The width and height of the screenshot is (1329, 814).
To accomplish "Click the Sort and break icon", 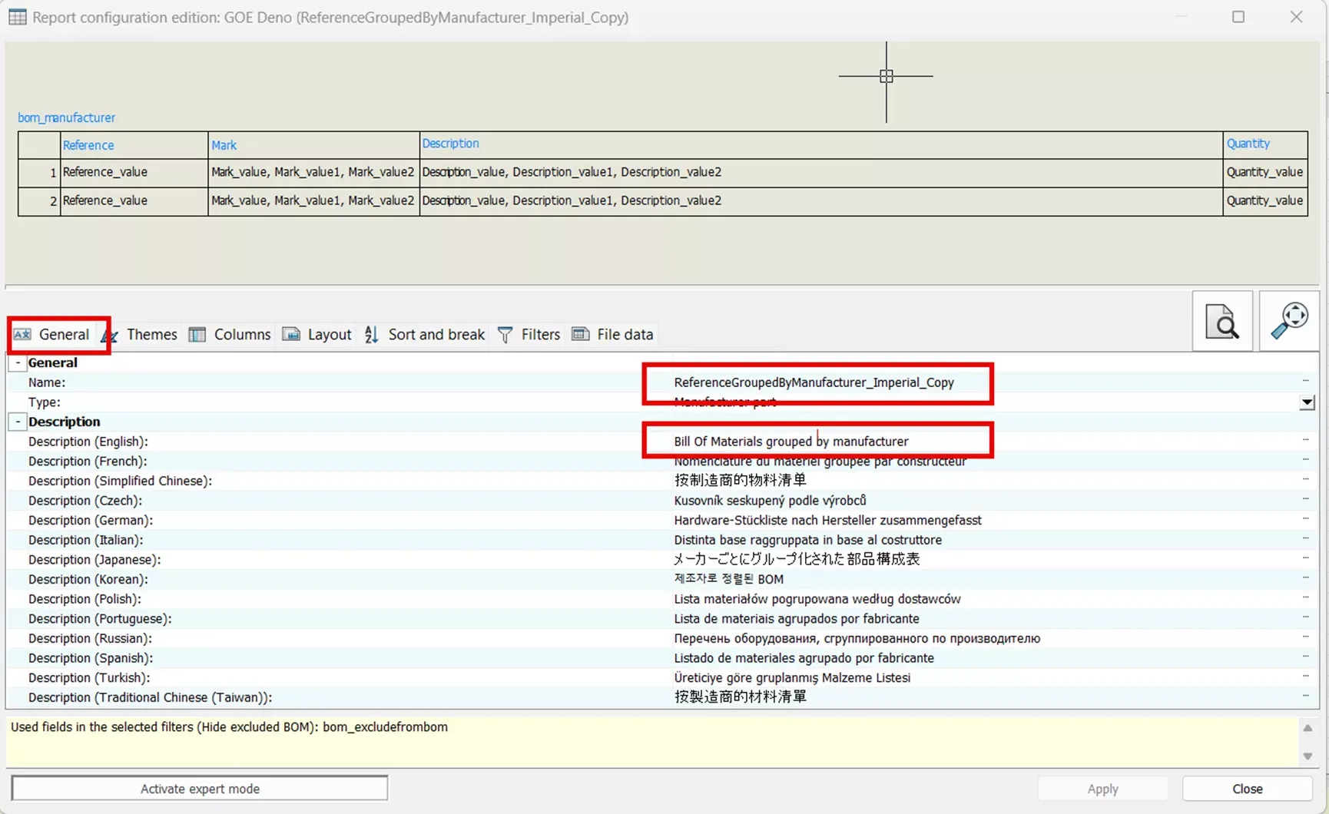I will (371, 334).
